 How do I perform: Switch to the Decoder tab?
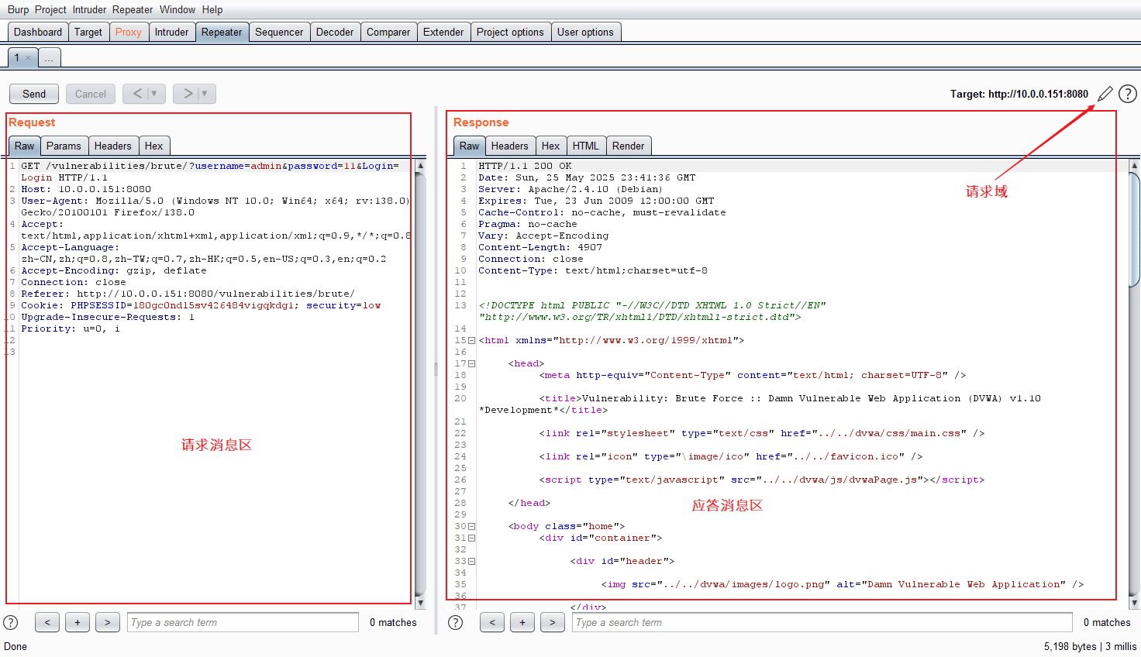(x=335, y=32)
